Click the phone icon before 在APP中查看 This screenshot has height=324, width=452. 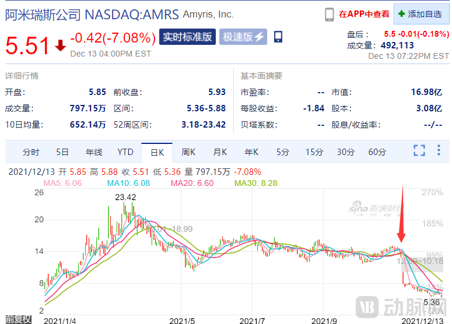(330, 14)
